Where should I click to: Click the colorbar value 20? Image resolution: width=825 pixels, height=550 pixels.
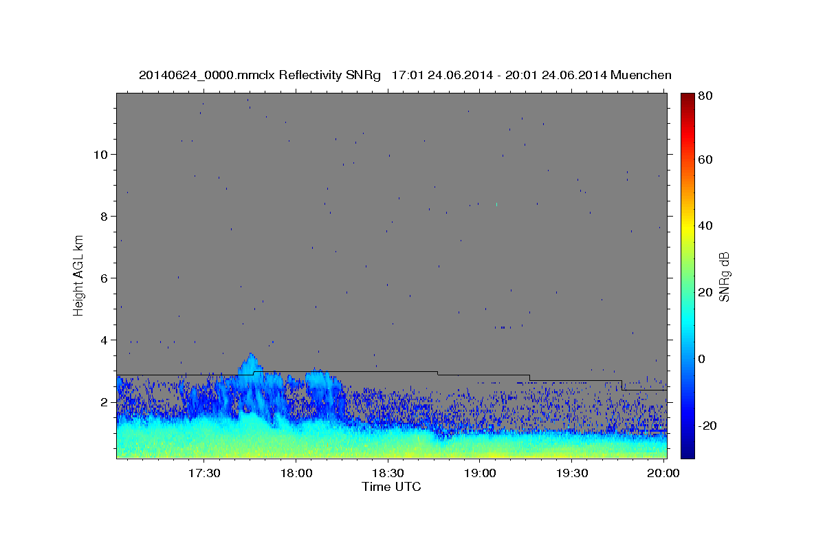pyautogui.click(x=705, y=292)
